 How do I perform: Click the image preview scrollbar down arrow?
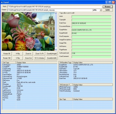(x=56, y=50)
